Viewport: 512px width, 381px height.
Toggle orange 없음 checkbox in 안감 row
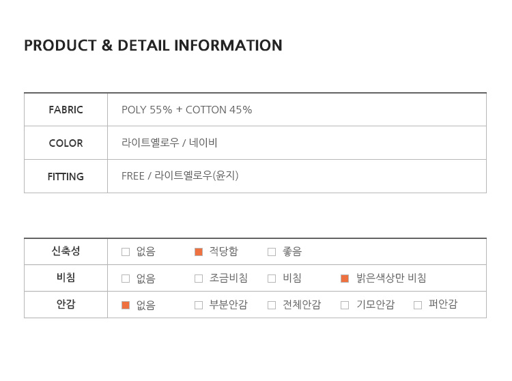[126, 305]
